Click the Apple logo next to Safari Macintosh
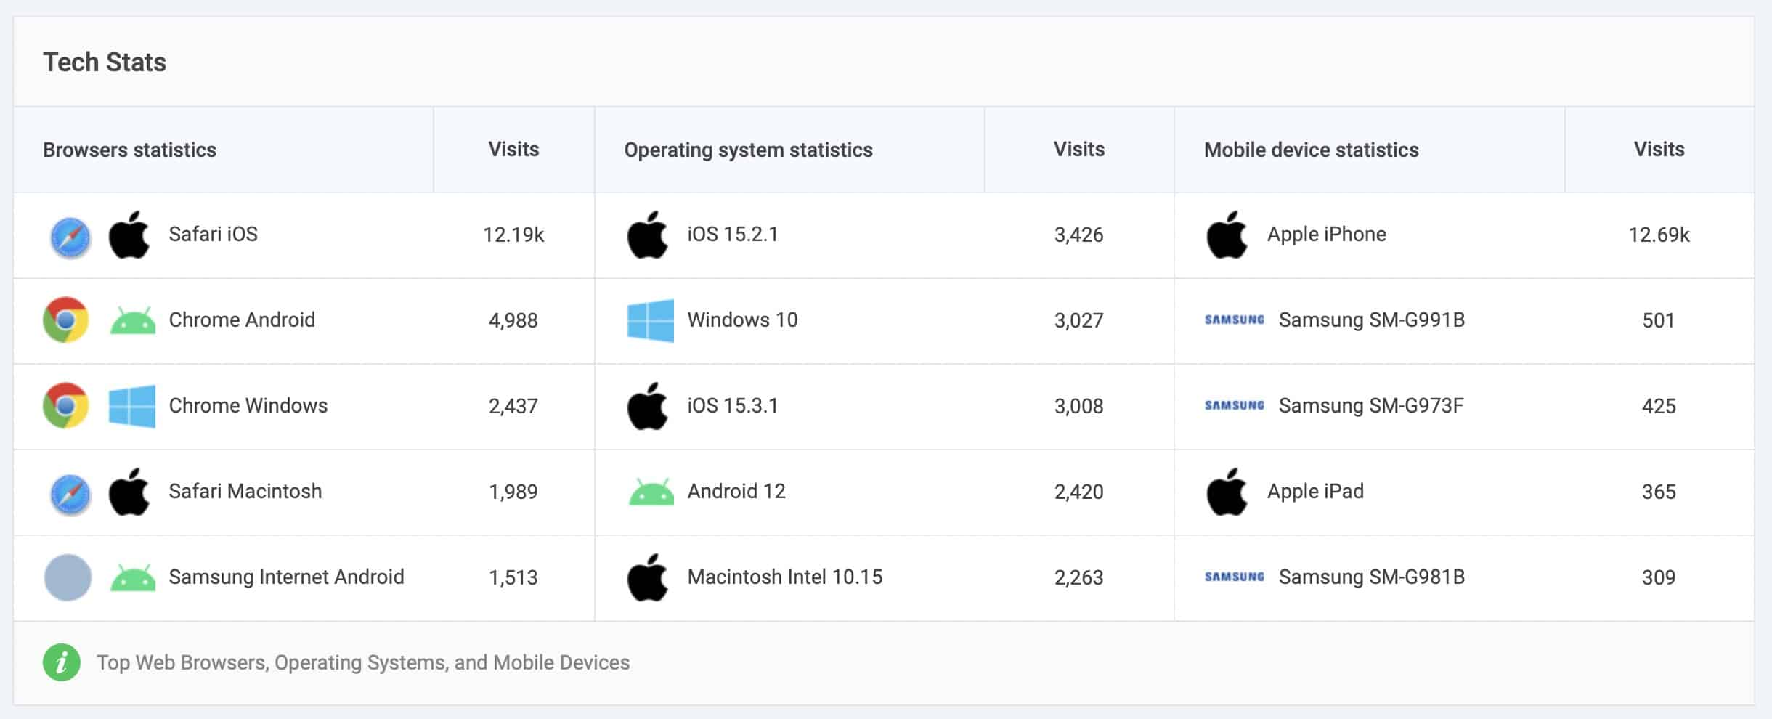This screenshot has height=719, width=1772. point(129,492)
